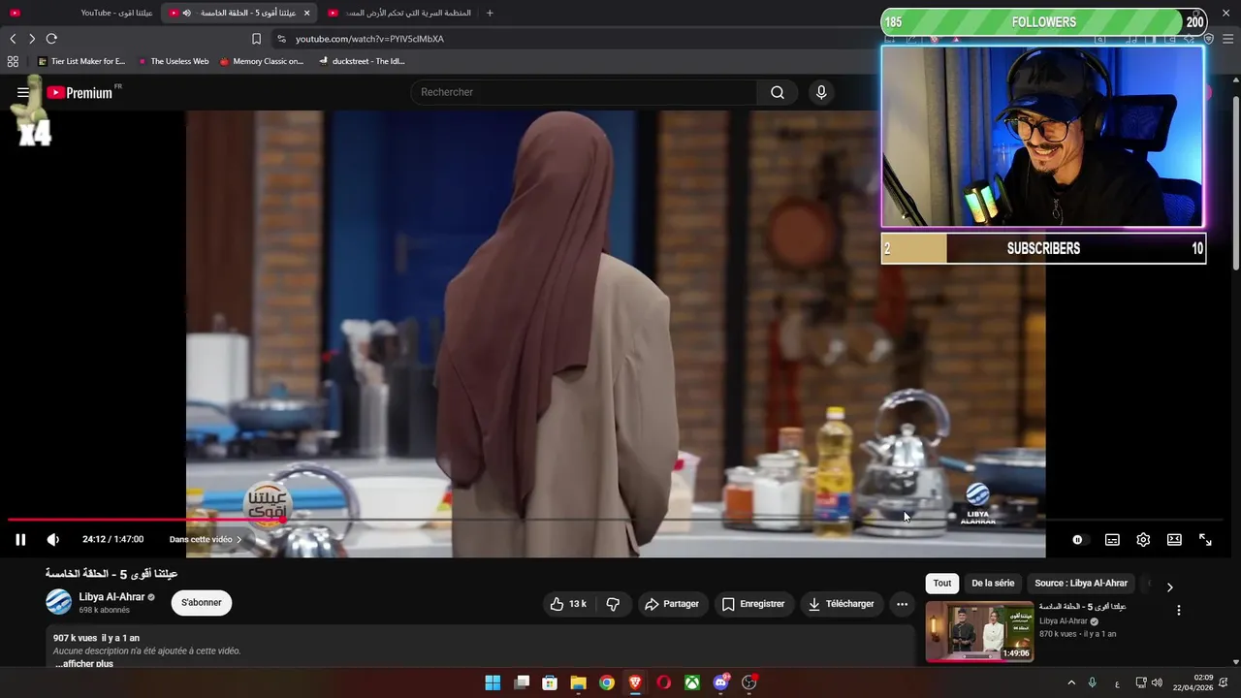Screen dimensions: 1241x698
Task: Open the player settings gear
Action: (1143, 540)
